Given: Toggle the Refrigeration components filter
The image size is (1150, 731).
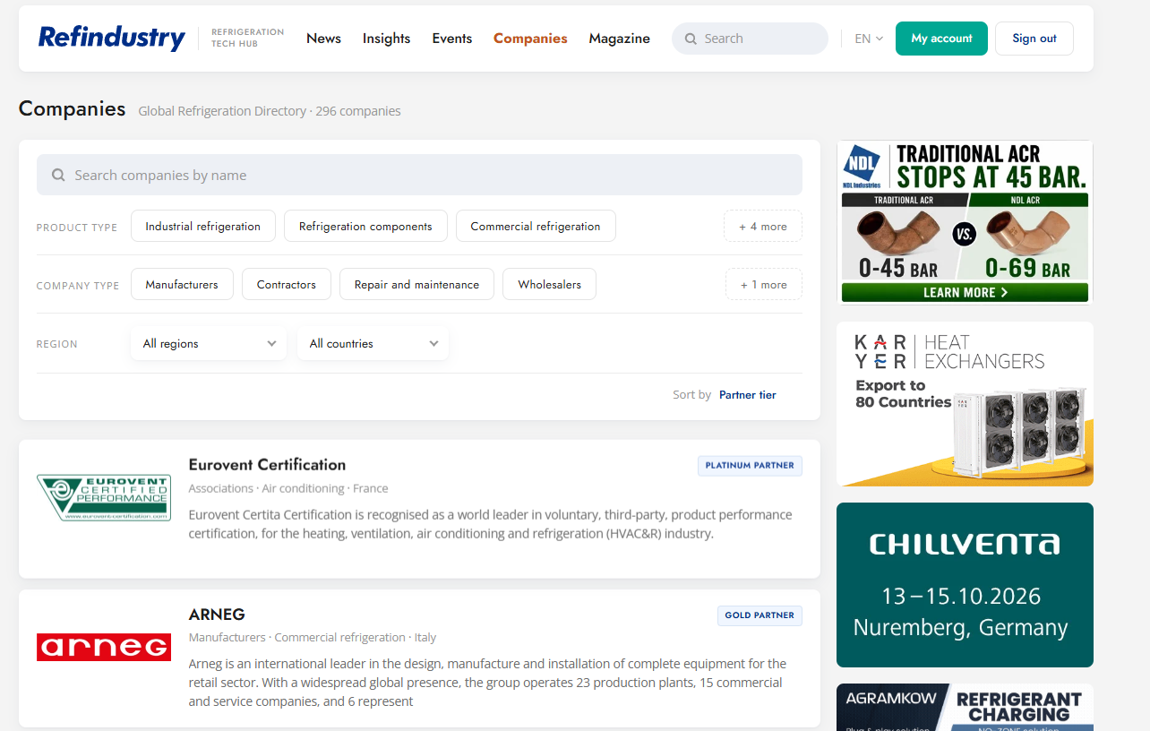Looking at the screenshot, I should 365,227.
